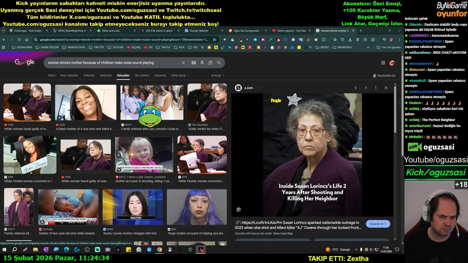Open the TWITTER bookmark
This screenshot has width=468, height=263.
point(96,47)
